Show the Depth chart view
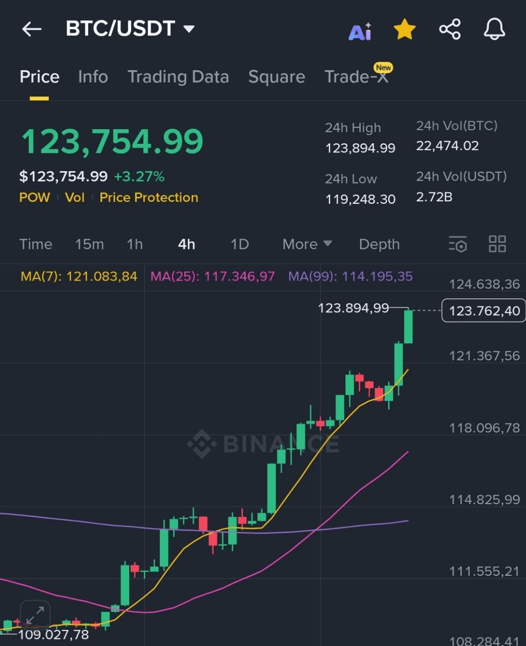This screenshot has width=526, height=646. [379, 244]
